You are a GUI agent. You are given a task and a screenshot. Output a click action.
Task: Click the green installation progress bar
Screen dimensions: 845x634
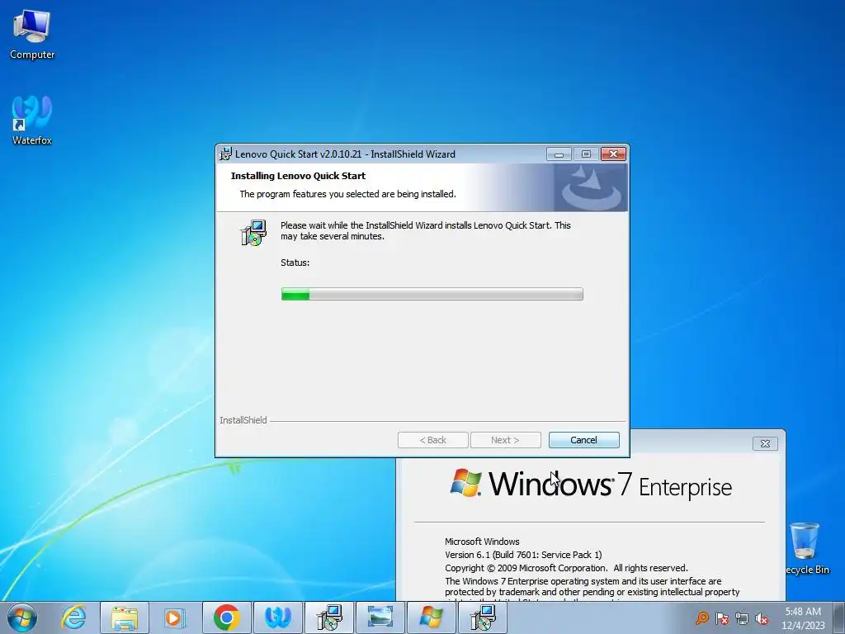click(x=432, y=294)
